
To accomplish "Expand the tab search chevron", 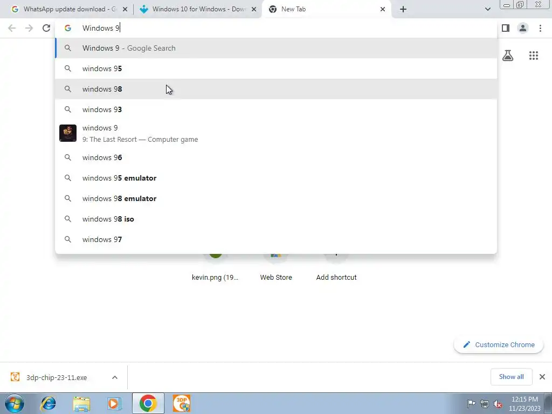I will tap(487, 9).
